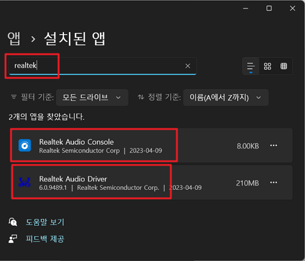Click into the realtek search field
This screenshot has width=305, height=261.
(102, 66)
